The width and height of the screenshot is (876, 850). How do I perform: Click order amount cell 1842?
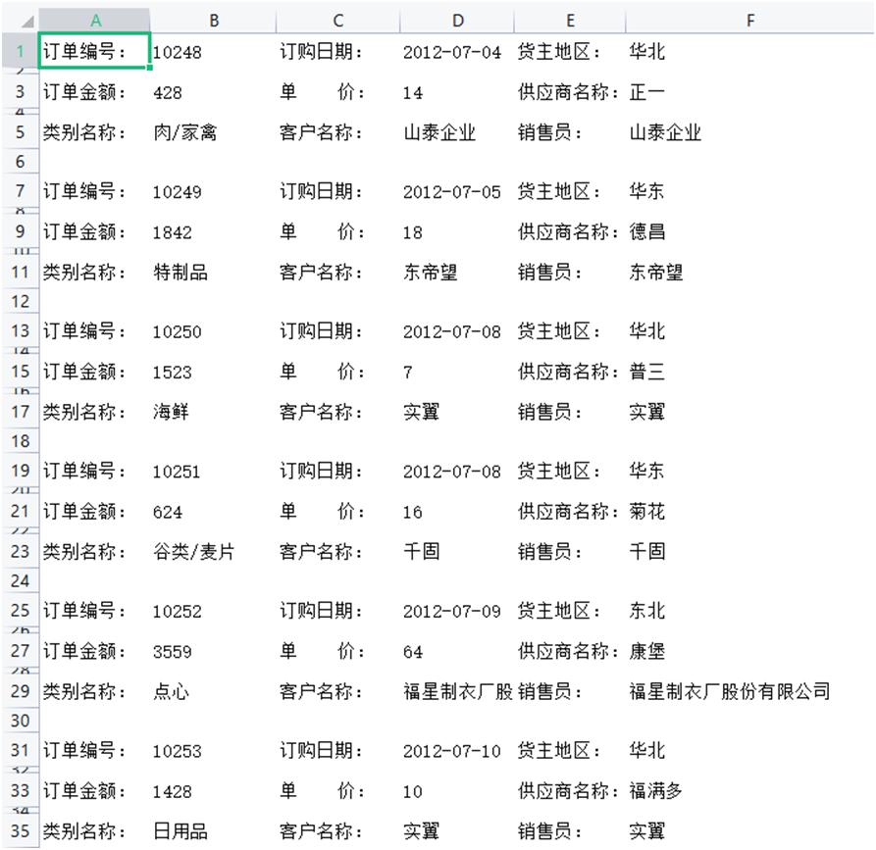(213, 231)
